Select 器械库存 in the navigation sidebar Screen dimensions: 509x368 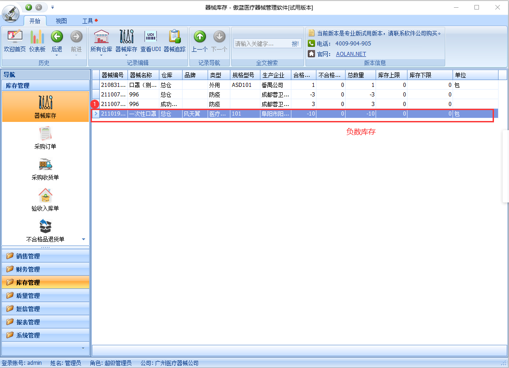[x=46, y=107]
